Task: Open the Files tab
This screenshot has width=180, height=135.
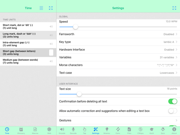Action: coord(129,130)
